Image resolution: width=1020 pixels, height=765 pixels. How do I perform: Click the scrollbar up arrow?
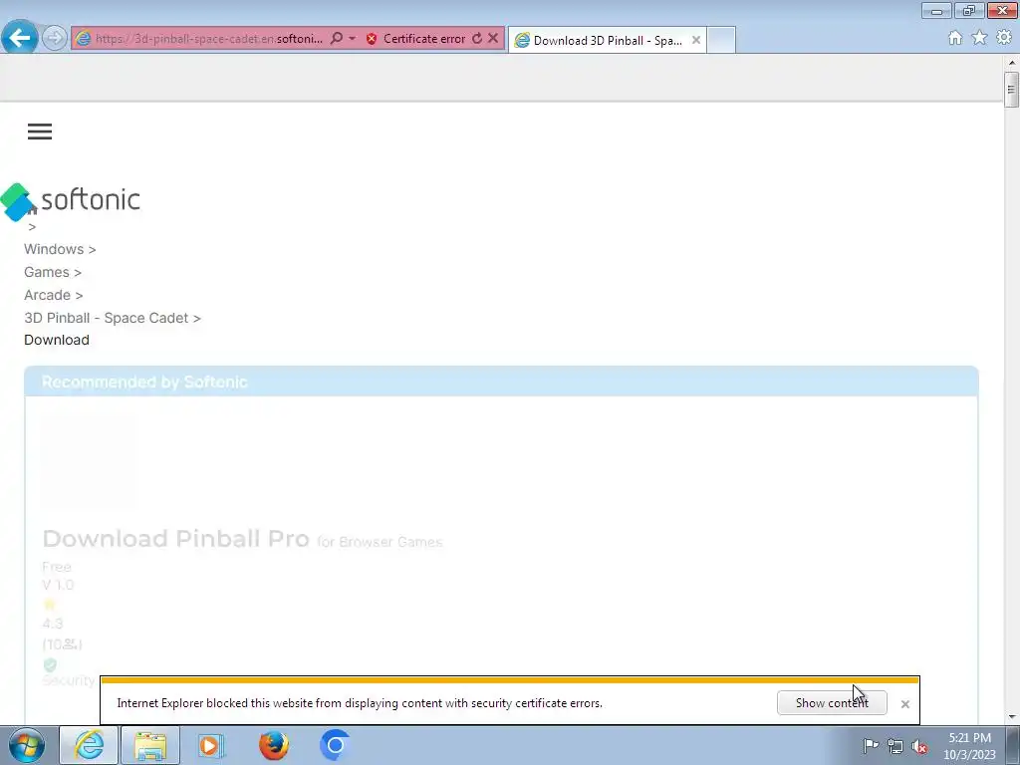click(1012, 63)
